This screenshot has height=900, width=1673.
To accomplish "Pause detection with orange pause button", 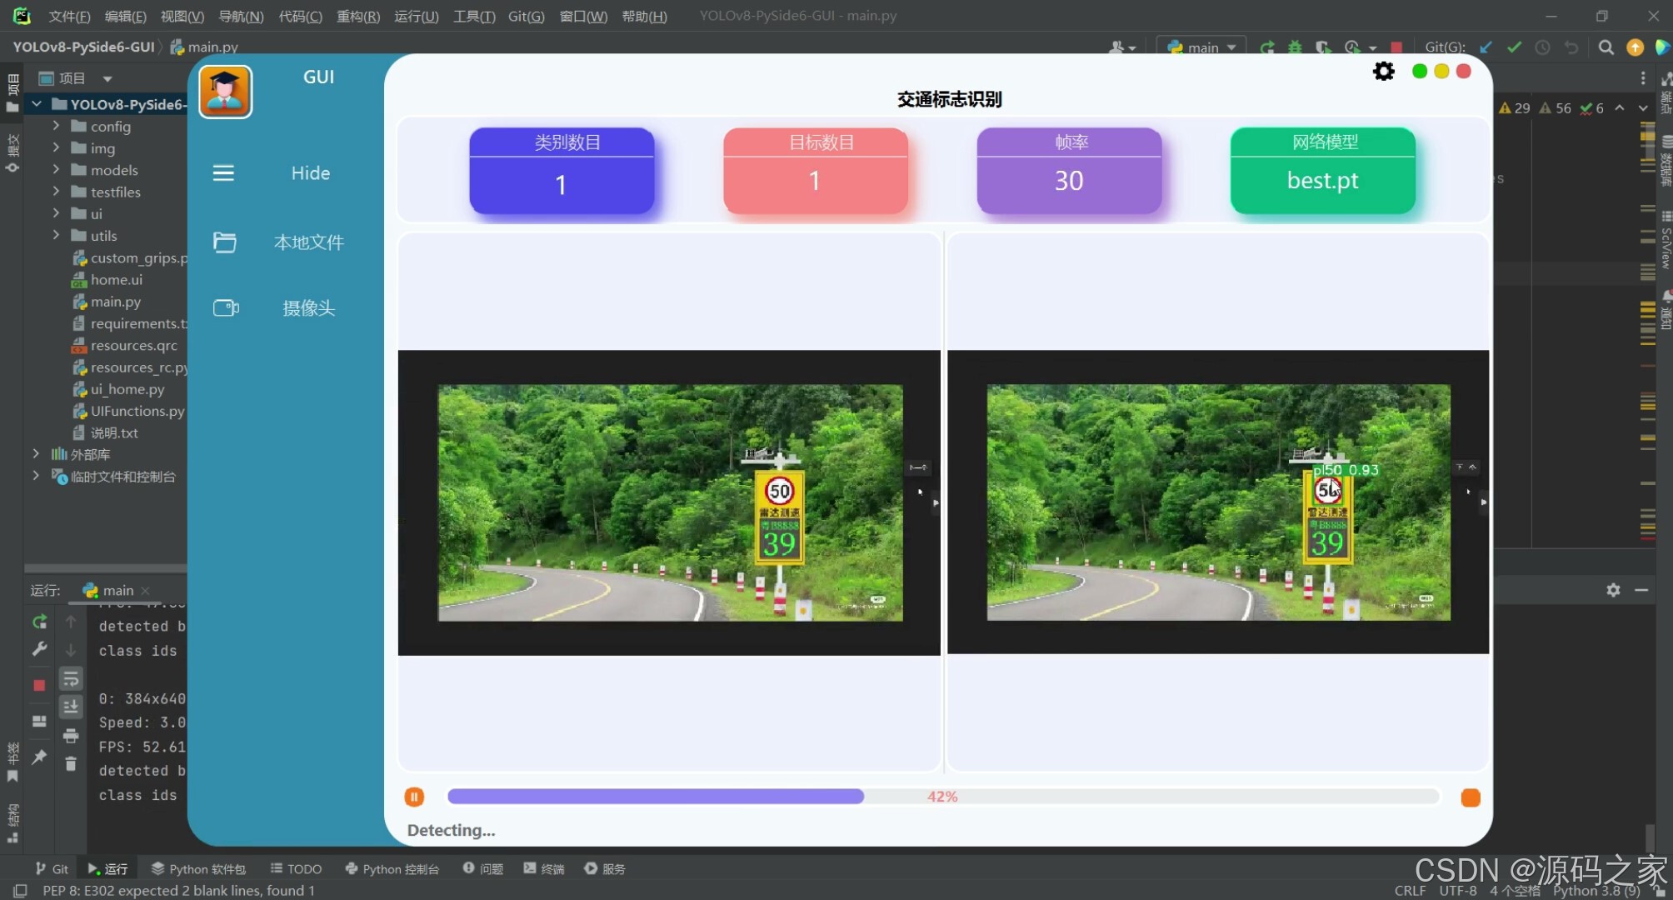I will pyautogui.click(x=414, y=797).
